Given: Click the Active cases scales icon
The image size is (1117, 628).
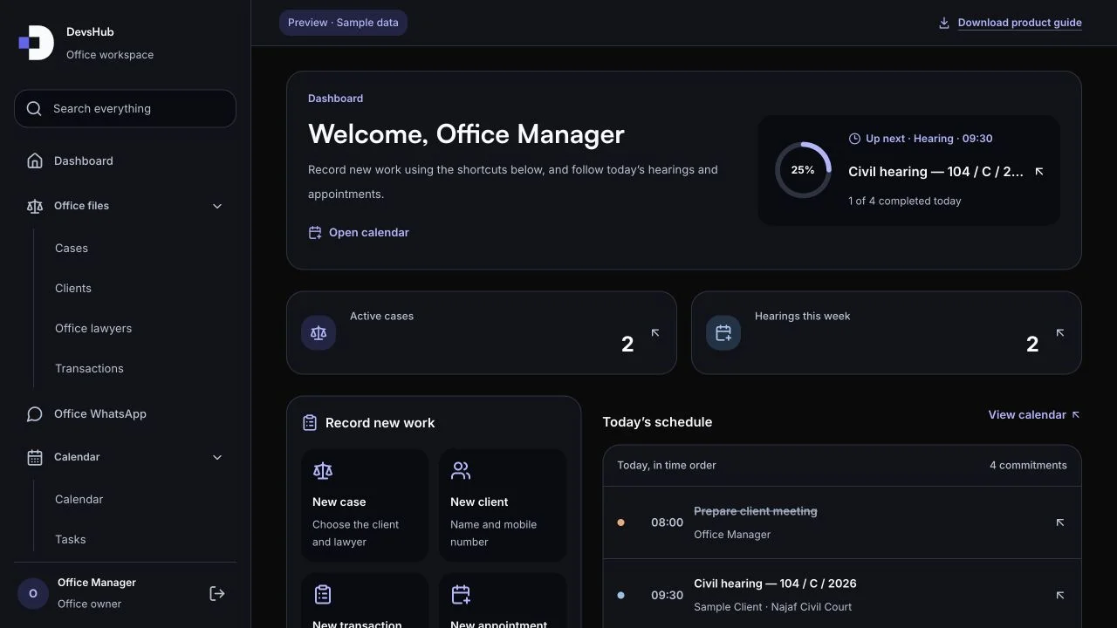Looking at the screenshot, I should pos(319,333).
